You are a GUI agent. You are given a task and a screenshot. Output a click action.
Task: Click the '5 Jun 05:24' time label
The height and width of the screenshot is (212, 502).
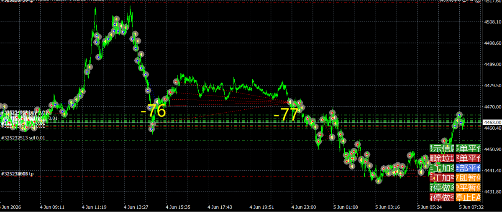[x=430, y=207]
